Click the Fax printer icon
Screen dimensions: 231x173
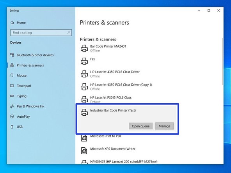[x=84, y=61]
